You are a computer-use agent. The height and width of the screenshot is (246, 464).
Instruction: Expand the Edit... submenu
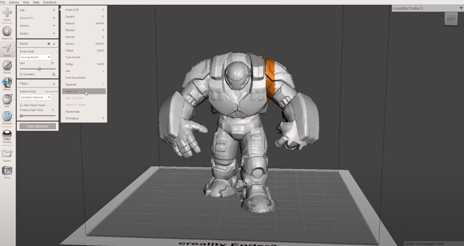coord(37,10)
